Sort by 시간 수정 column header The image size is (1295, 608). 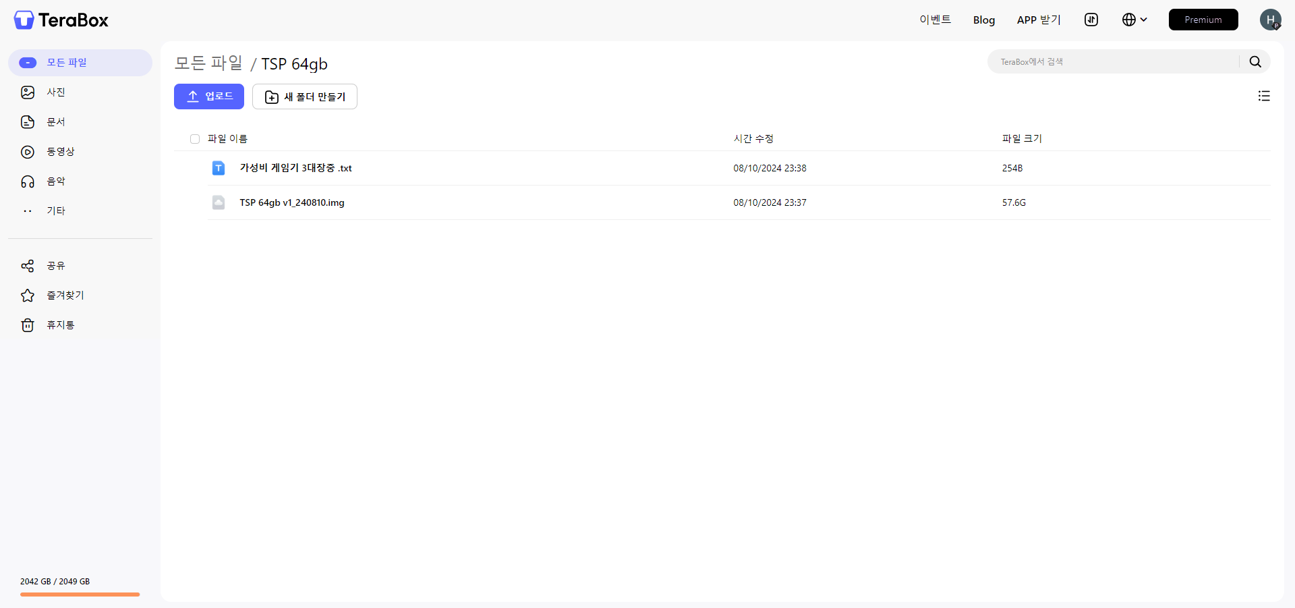pos(753,139)
